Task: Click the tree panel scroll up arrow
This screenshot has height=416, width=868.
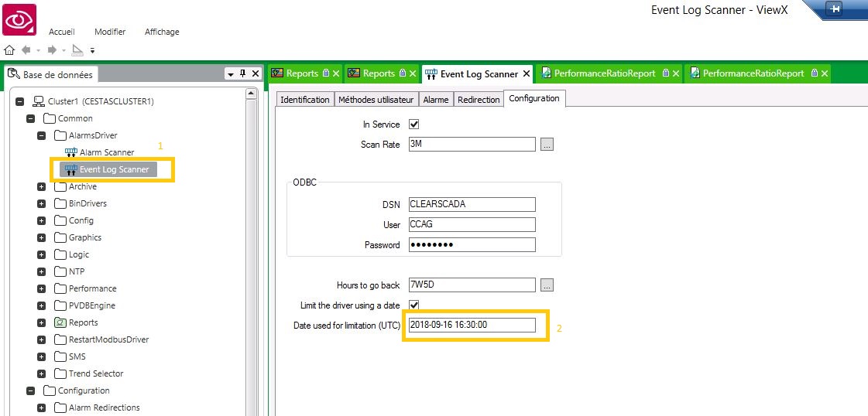Action: [251, 94]
